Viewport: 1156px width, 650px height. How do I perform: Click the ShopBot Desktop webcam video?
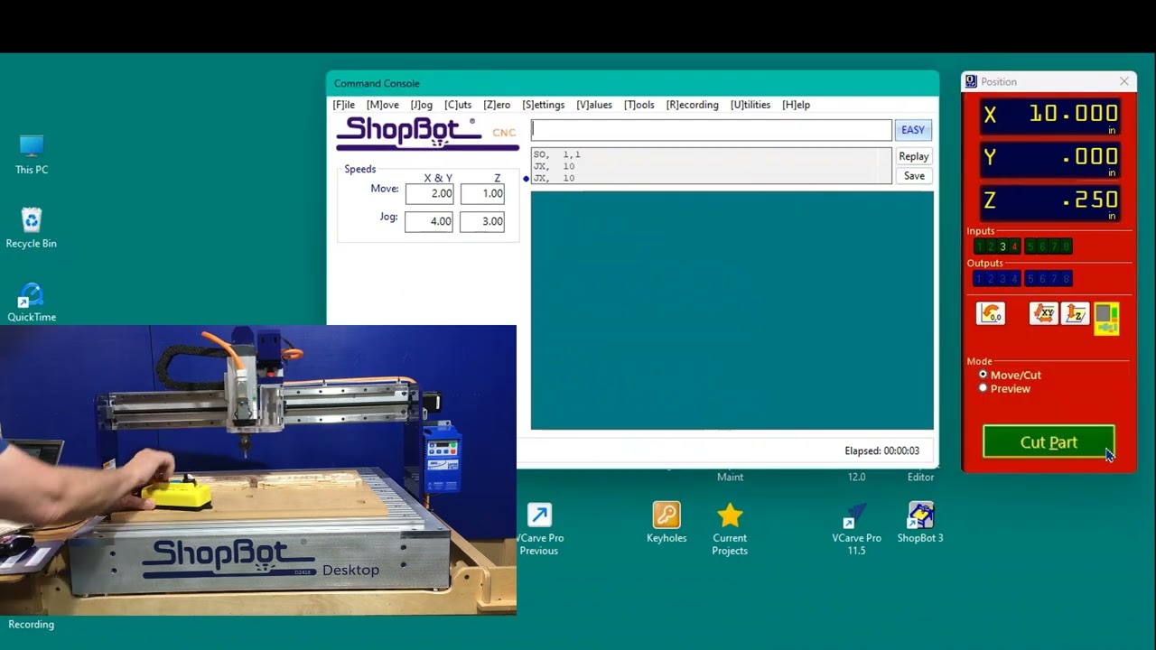(258, 469)
